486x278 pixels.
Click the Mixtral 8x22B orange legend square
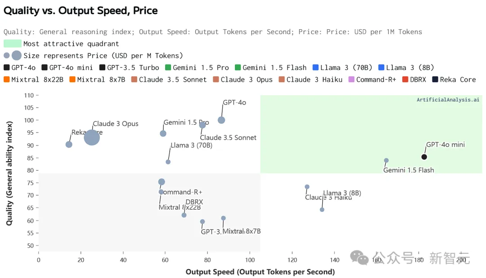coord(7,79)
